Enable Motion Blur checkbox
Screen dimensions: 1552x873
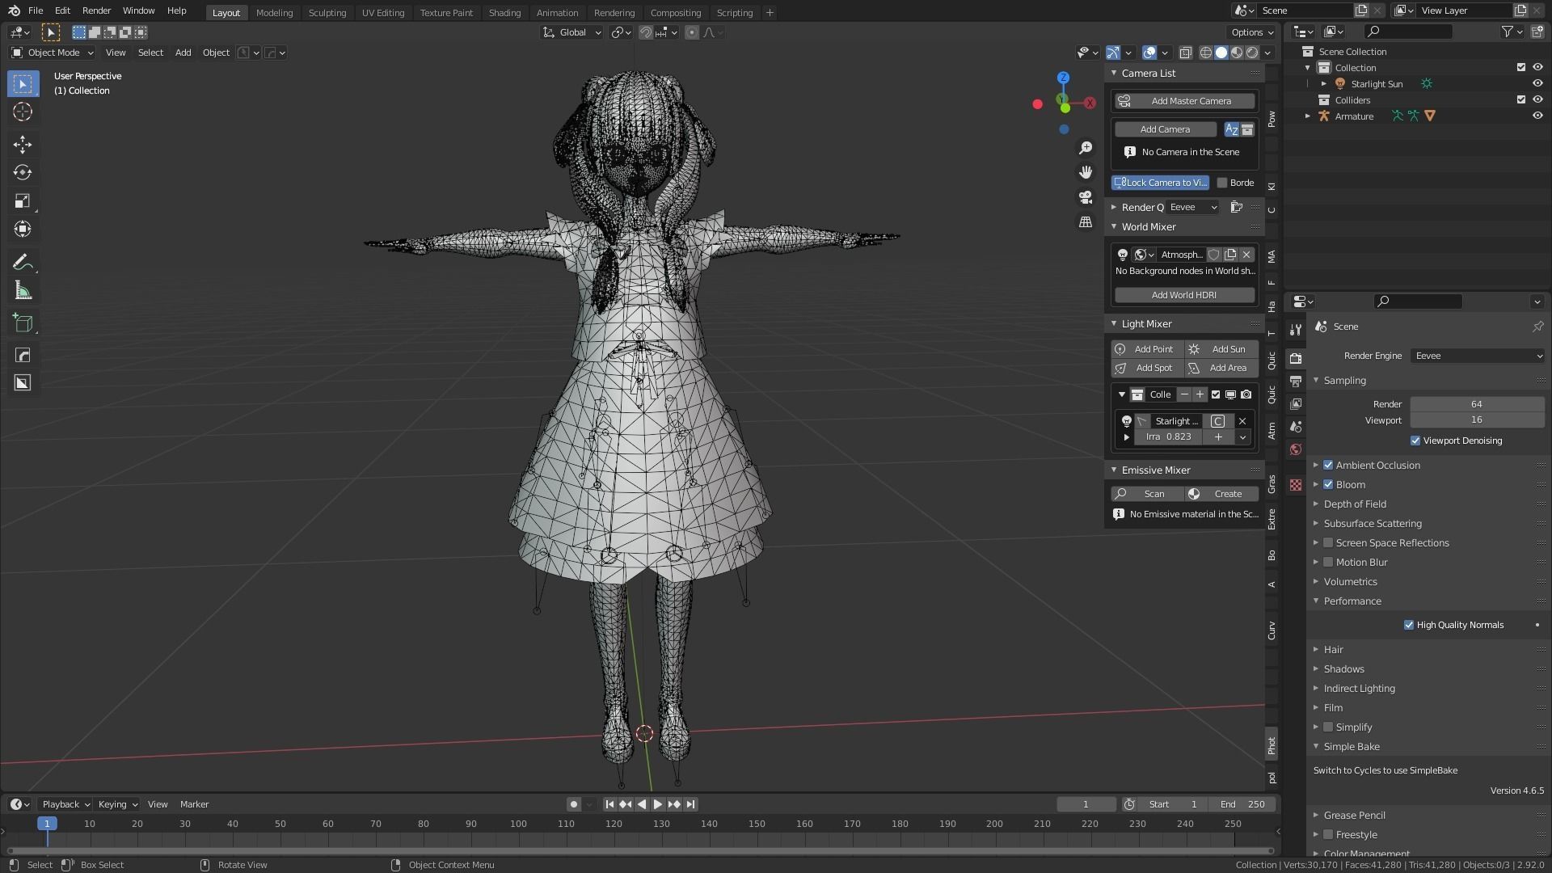tap(1328, 563)
